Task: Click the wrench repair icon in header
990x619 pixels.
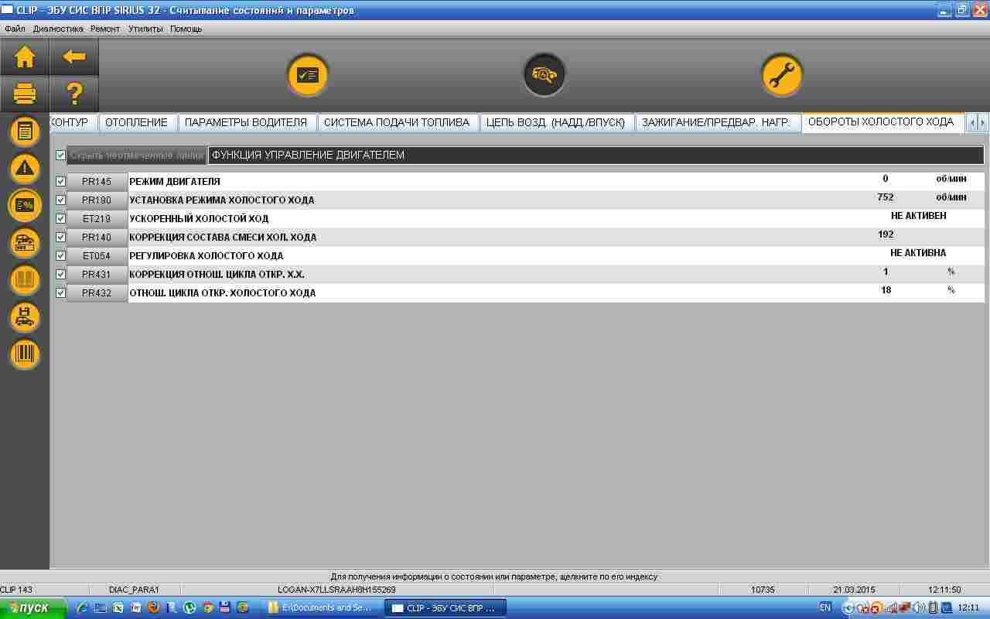Action: click(781, 76)
